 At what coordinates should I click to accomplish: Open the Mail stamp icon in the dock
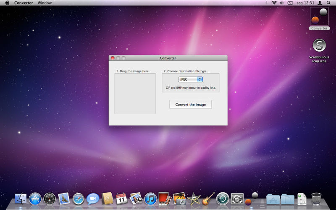(64, 199)
